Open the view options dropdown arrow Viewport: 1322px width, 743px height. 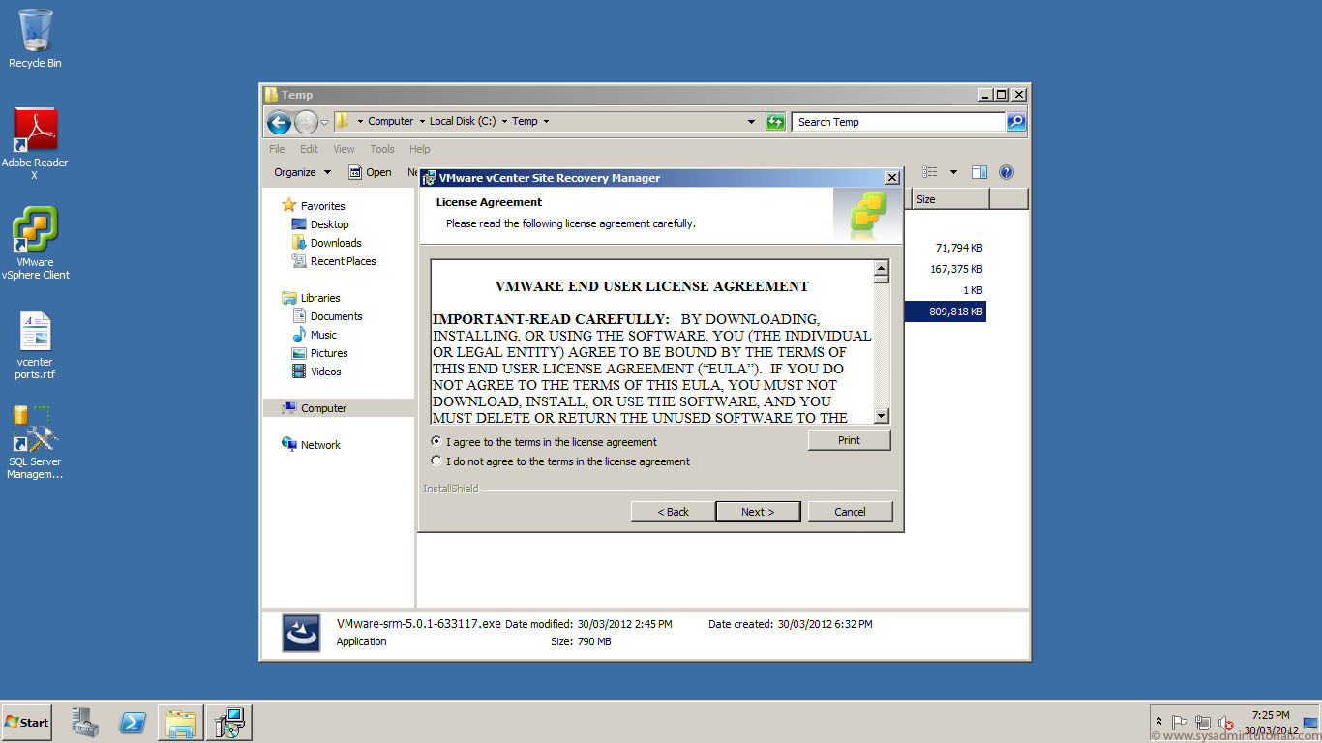pos(953,172)
